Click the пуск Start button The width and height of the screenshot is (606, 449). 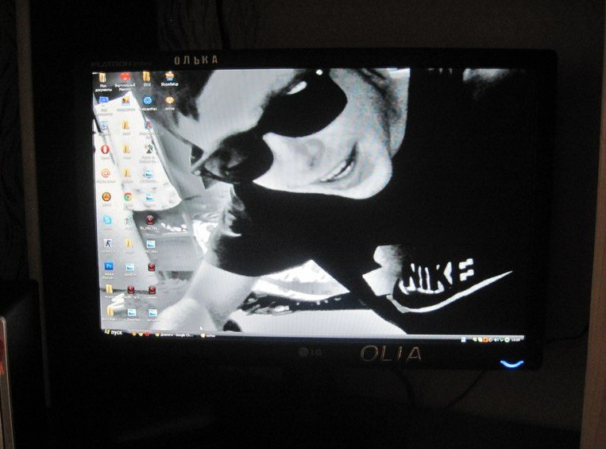pyautogui.click(x=113, y=332)
